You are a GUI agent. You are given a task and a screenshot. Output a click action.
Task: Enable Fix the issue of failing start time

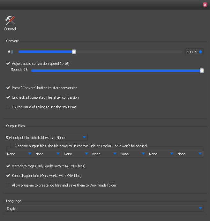[x=8, y=107]
